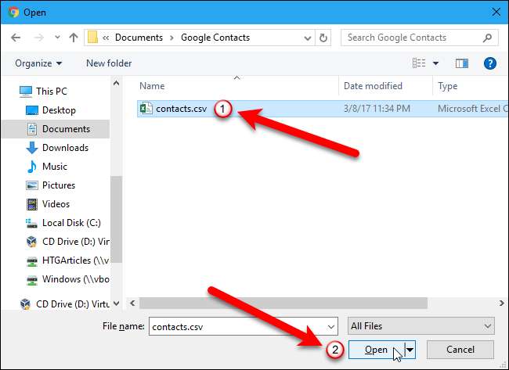The height and width of the screenshot is (370, 509).
Task: Open Downloads folder in sidebar
Action: 65,148
